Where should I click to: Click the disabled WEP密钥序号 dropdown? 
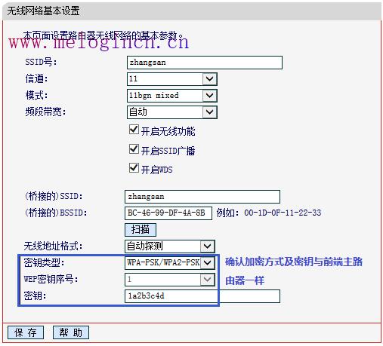tap(170, 280)
